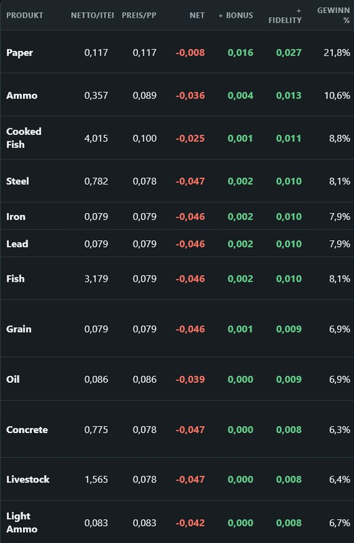Select the Lead product name
The height and width of the screenshot is (543, 354).
17,244
